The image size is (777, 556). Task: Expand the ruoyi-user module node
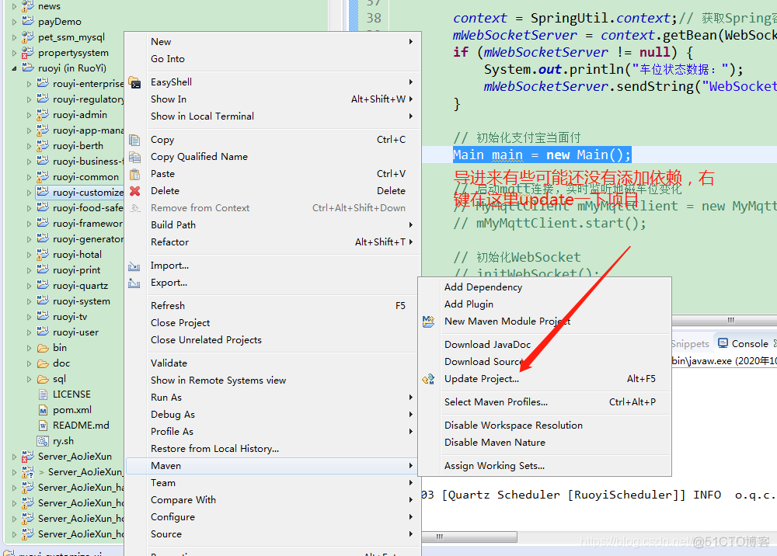(x=30, y=332)
